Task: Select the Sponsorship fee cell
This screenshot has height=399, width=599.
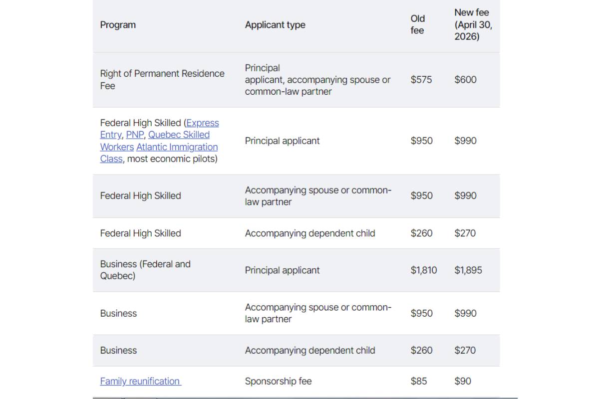Action: pos(278,381)
